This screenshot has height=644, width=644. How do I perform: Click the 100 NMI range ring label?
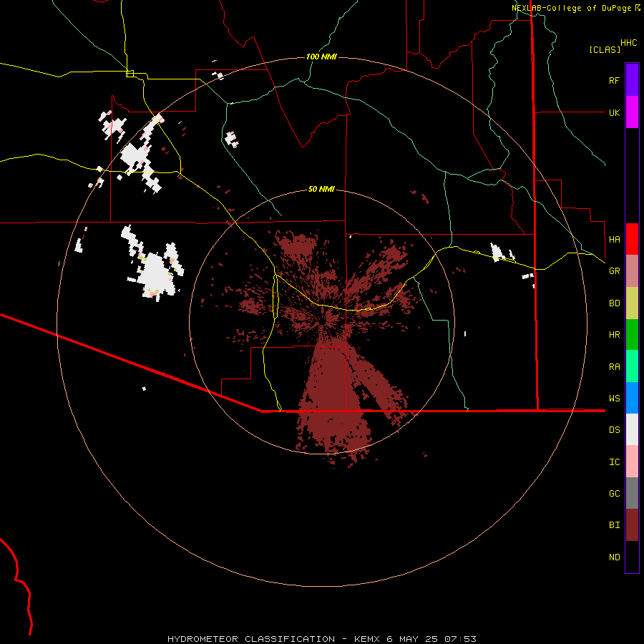coord(321,57)
